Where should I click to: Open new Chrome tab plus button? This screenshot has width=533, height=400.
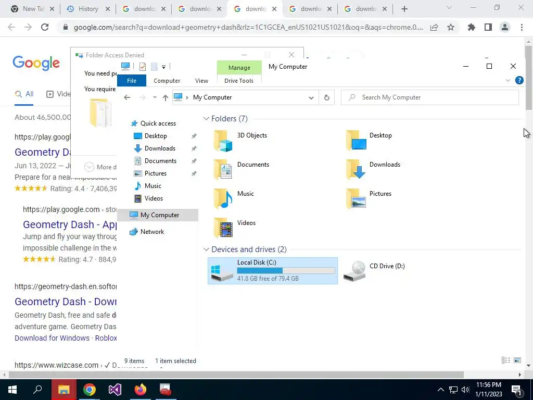pos(404,9)
